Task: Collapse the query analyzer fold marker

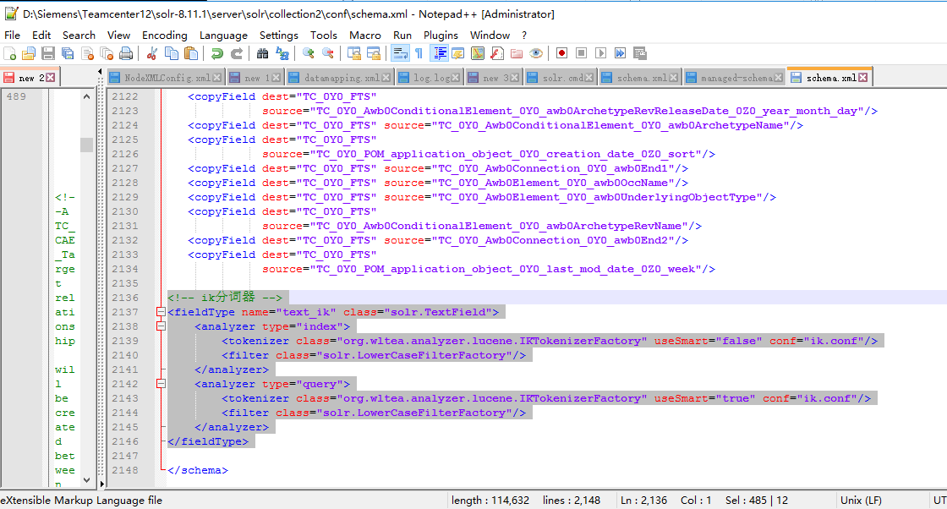Action: [x=161, y=384]
